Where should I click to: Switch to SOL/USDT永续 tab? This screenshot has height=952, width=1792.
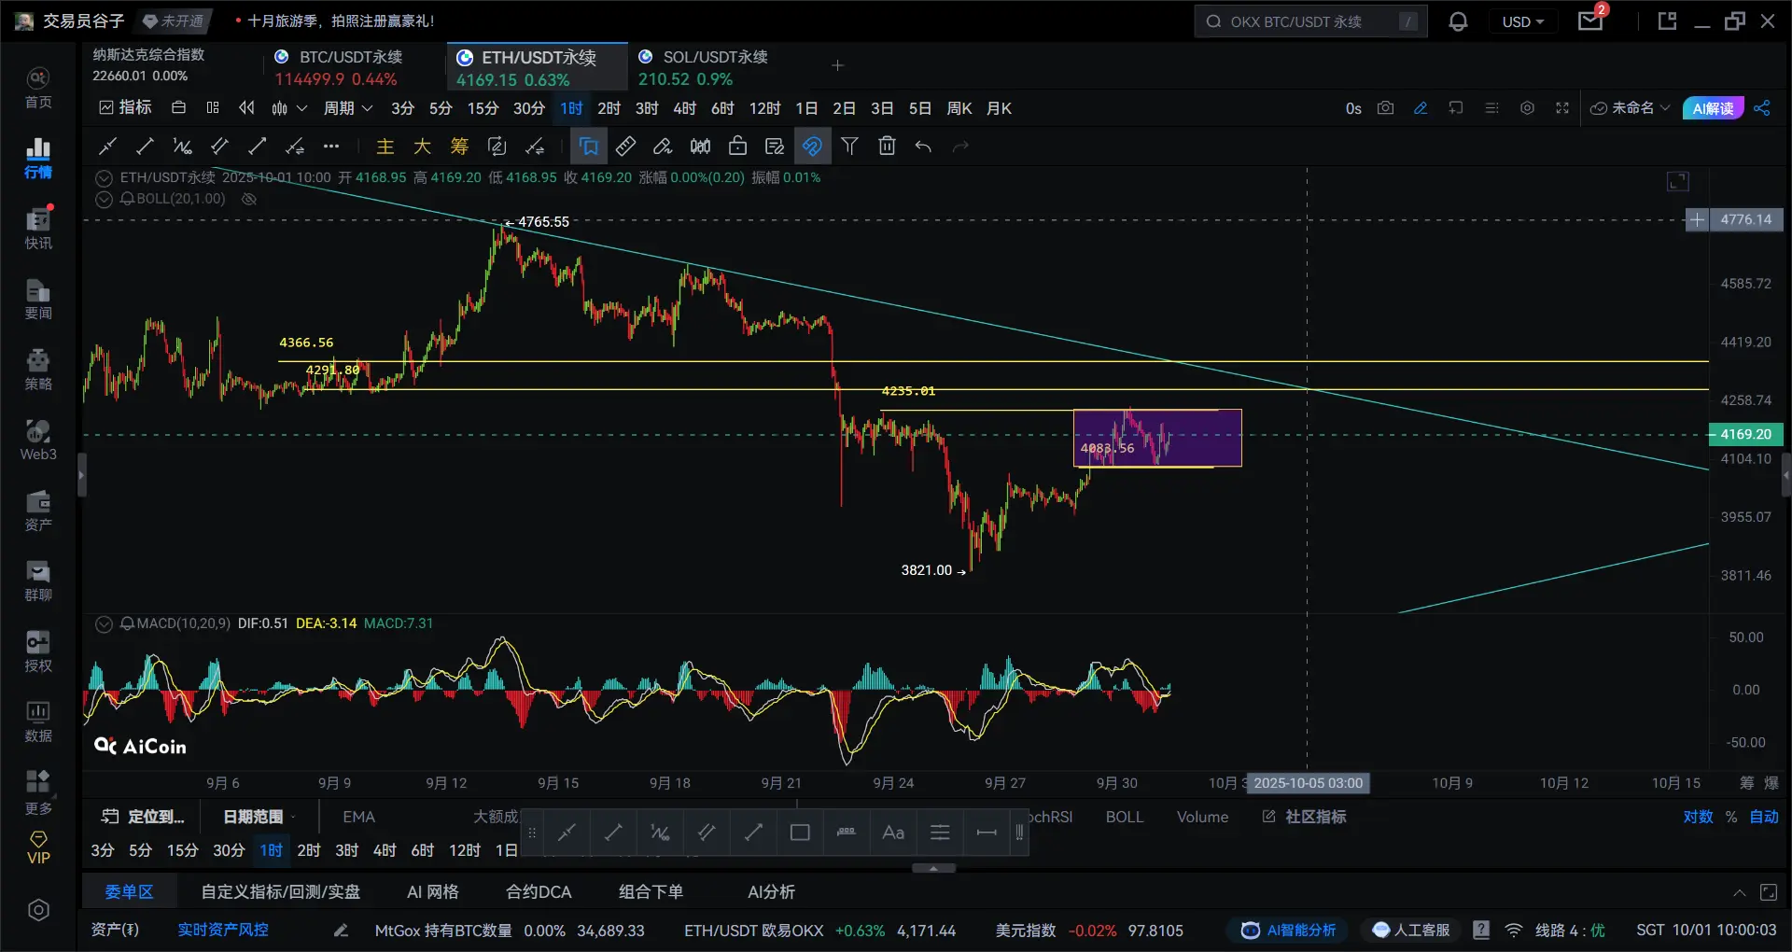click(x=715, y=67)
